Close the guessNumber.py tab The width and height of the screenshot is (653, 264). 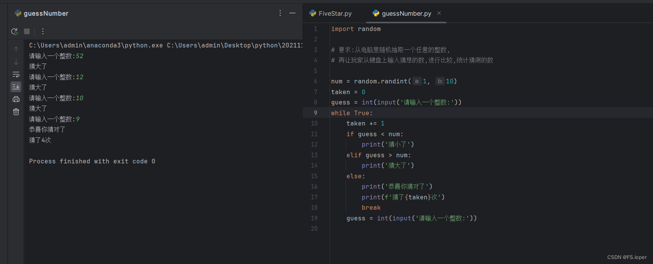pos(439,13)
